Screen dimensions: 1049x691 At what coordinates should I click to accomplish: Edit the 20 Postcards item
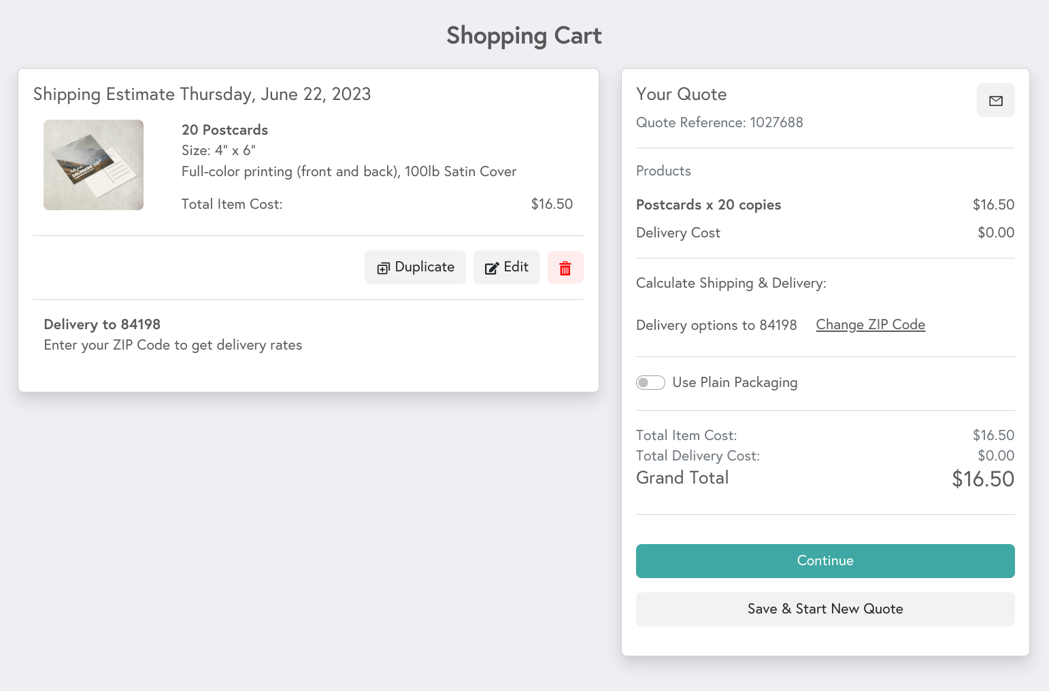[x=507, y=267]
